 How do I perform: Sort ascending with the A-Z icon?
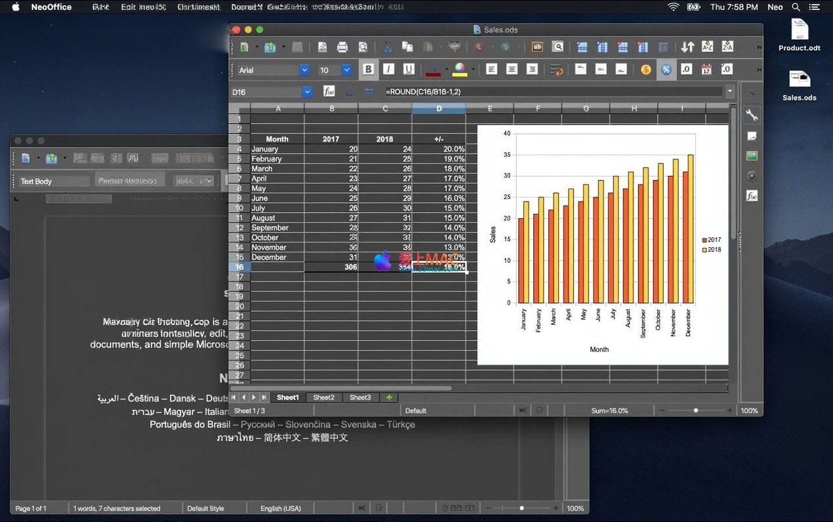click(x=707, y=47)
